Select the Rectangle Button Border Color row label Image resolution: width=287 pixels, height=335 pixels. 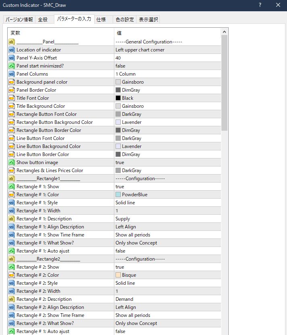(x=49, y=130)
